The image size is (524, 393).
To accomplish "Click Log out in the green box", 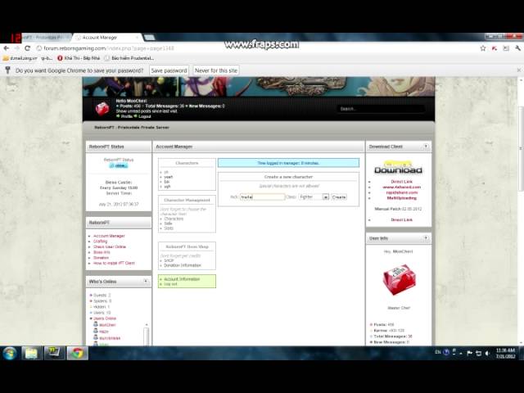I will click(x=170, y=284).
